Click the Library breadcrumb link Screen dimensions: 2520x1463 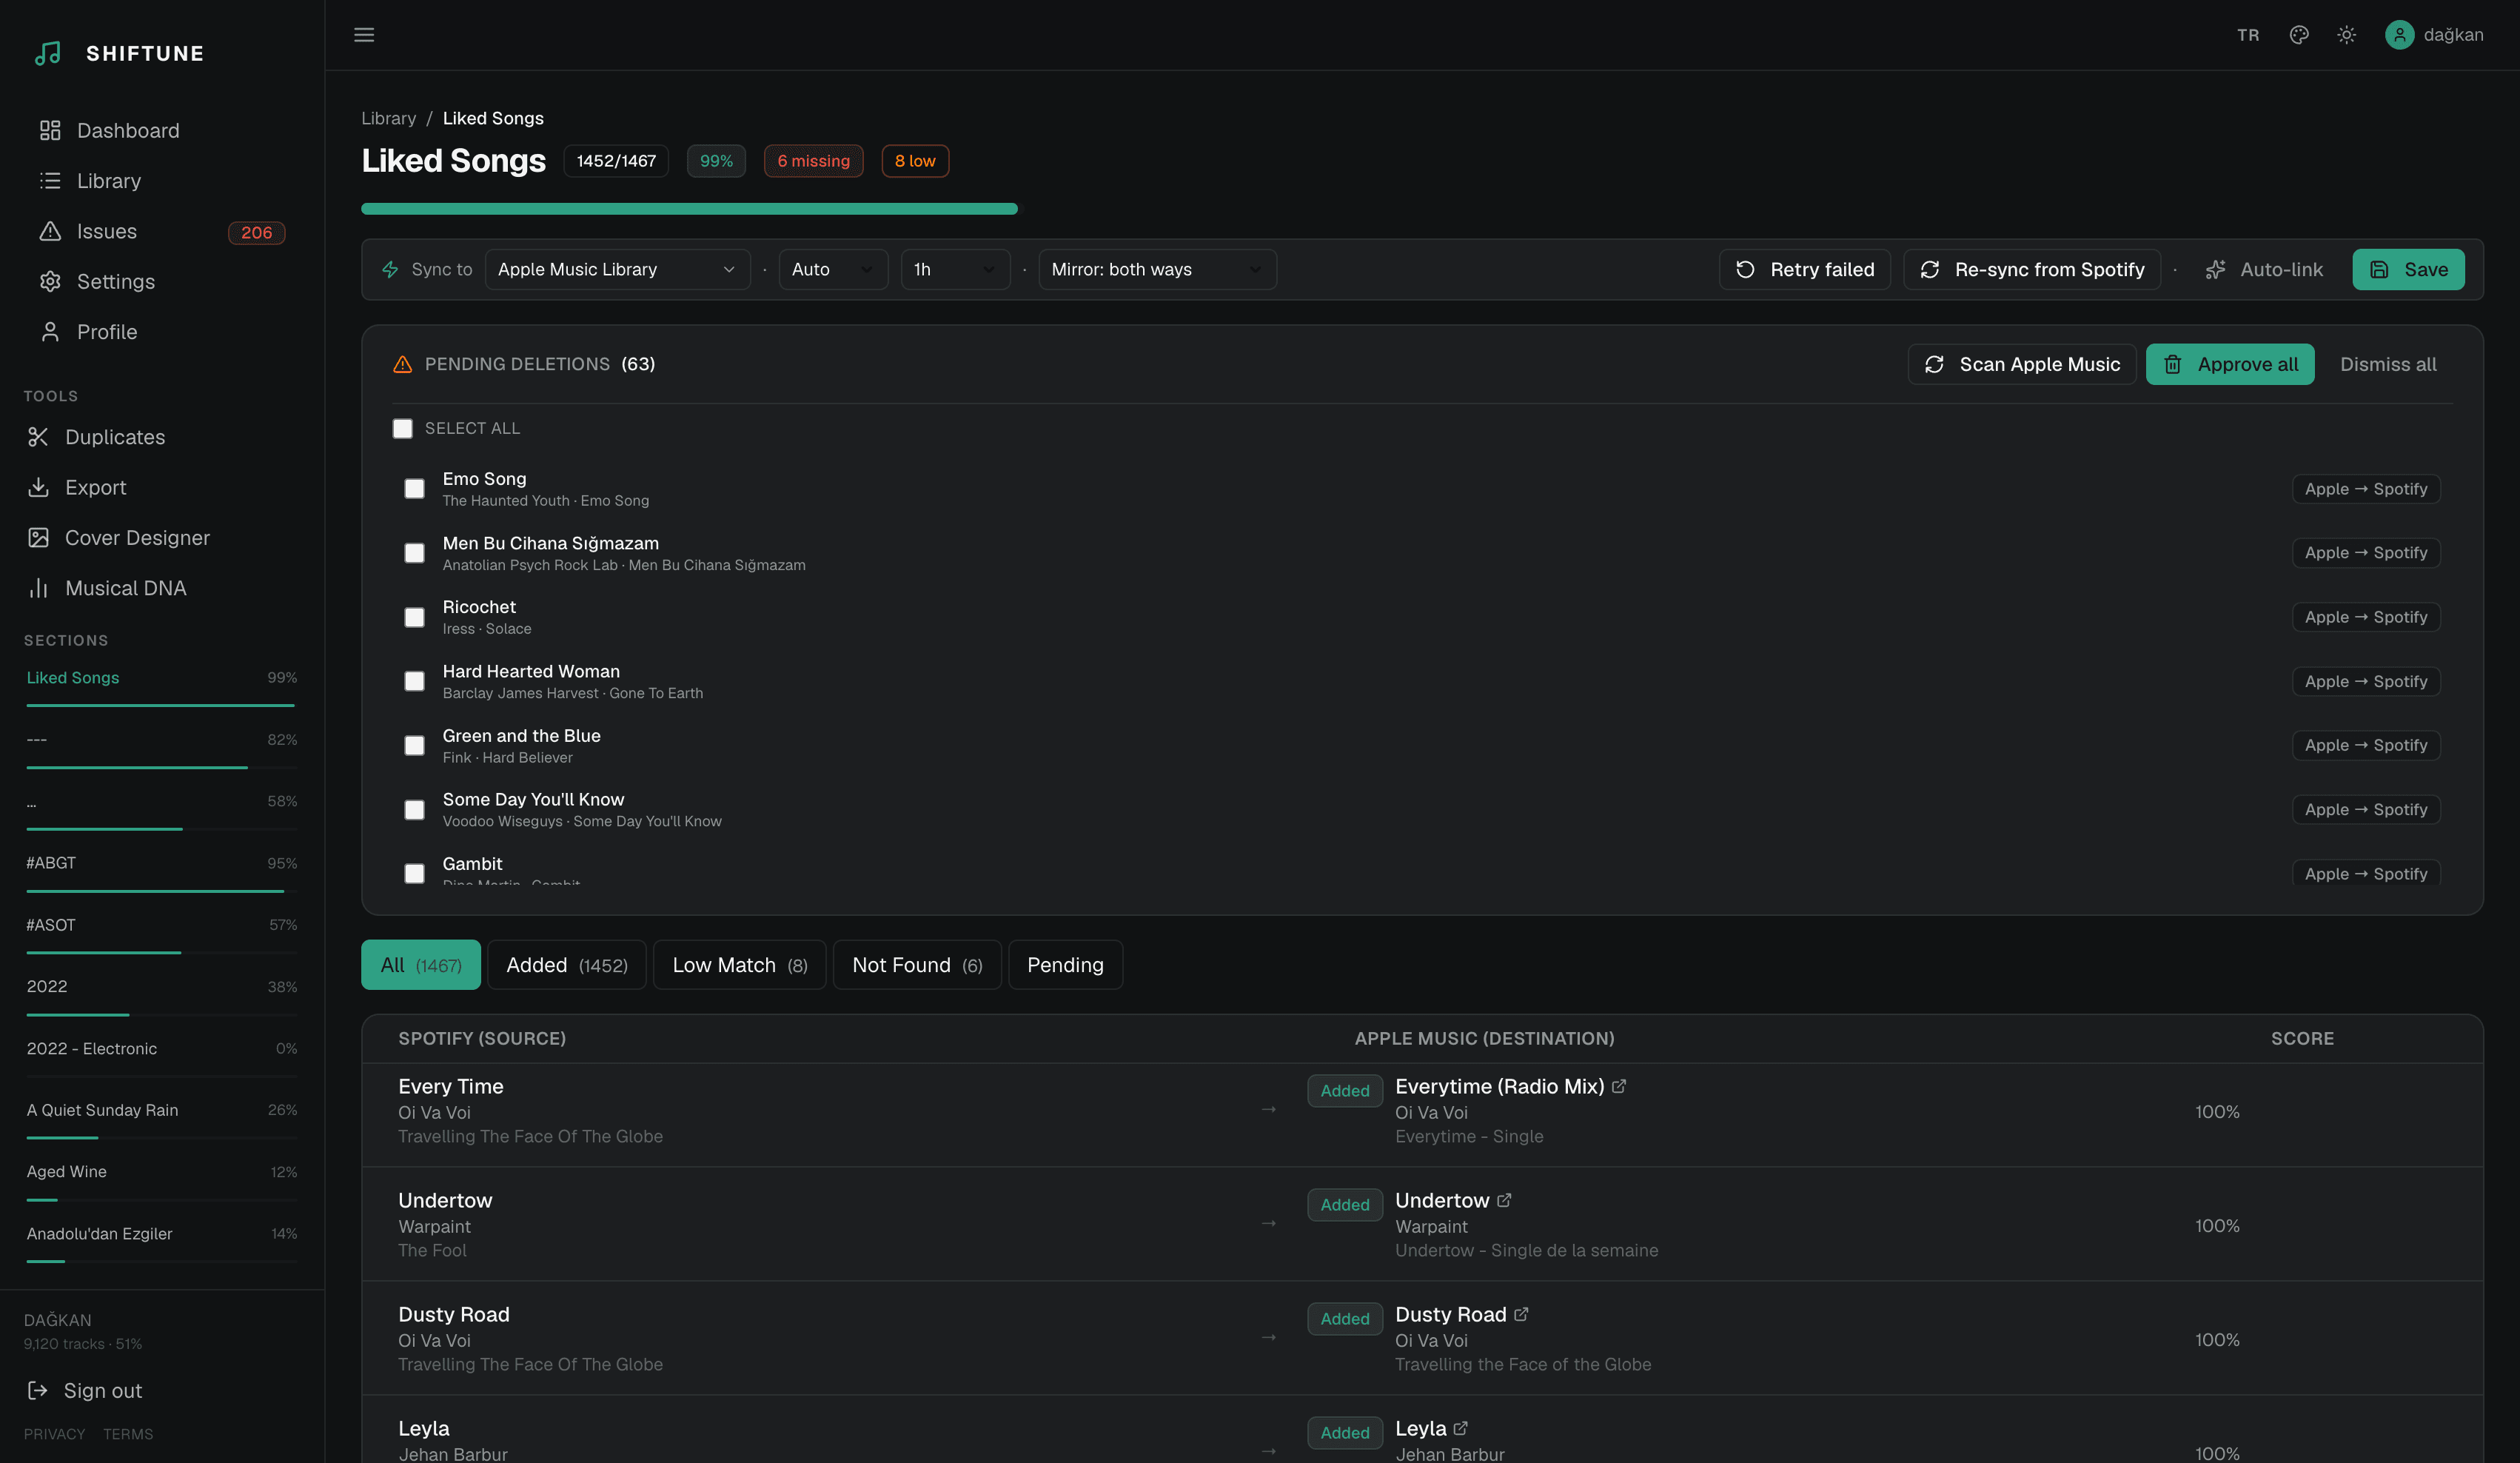tap(388, 118)
